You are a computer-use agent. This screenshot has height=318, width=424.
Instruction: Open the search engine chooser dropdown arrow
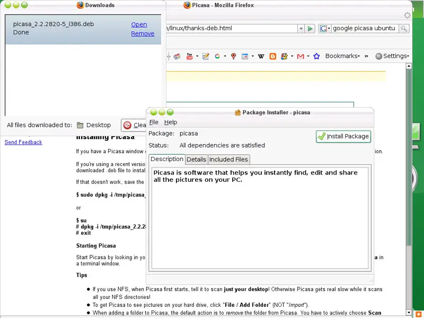pos(329,29)
